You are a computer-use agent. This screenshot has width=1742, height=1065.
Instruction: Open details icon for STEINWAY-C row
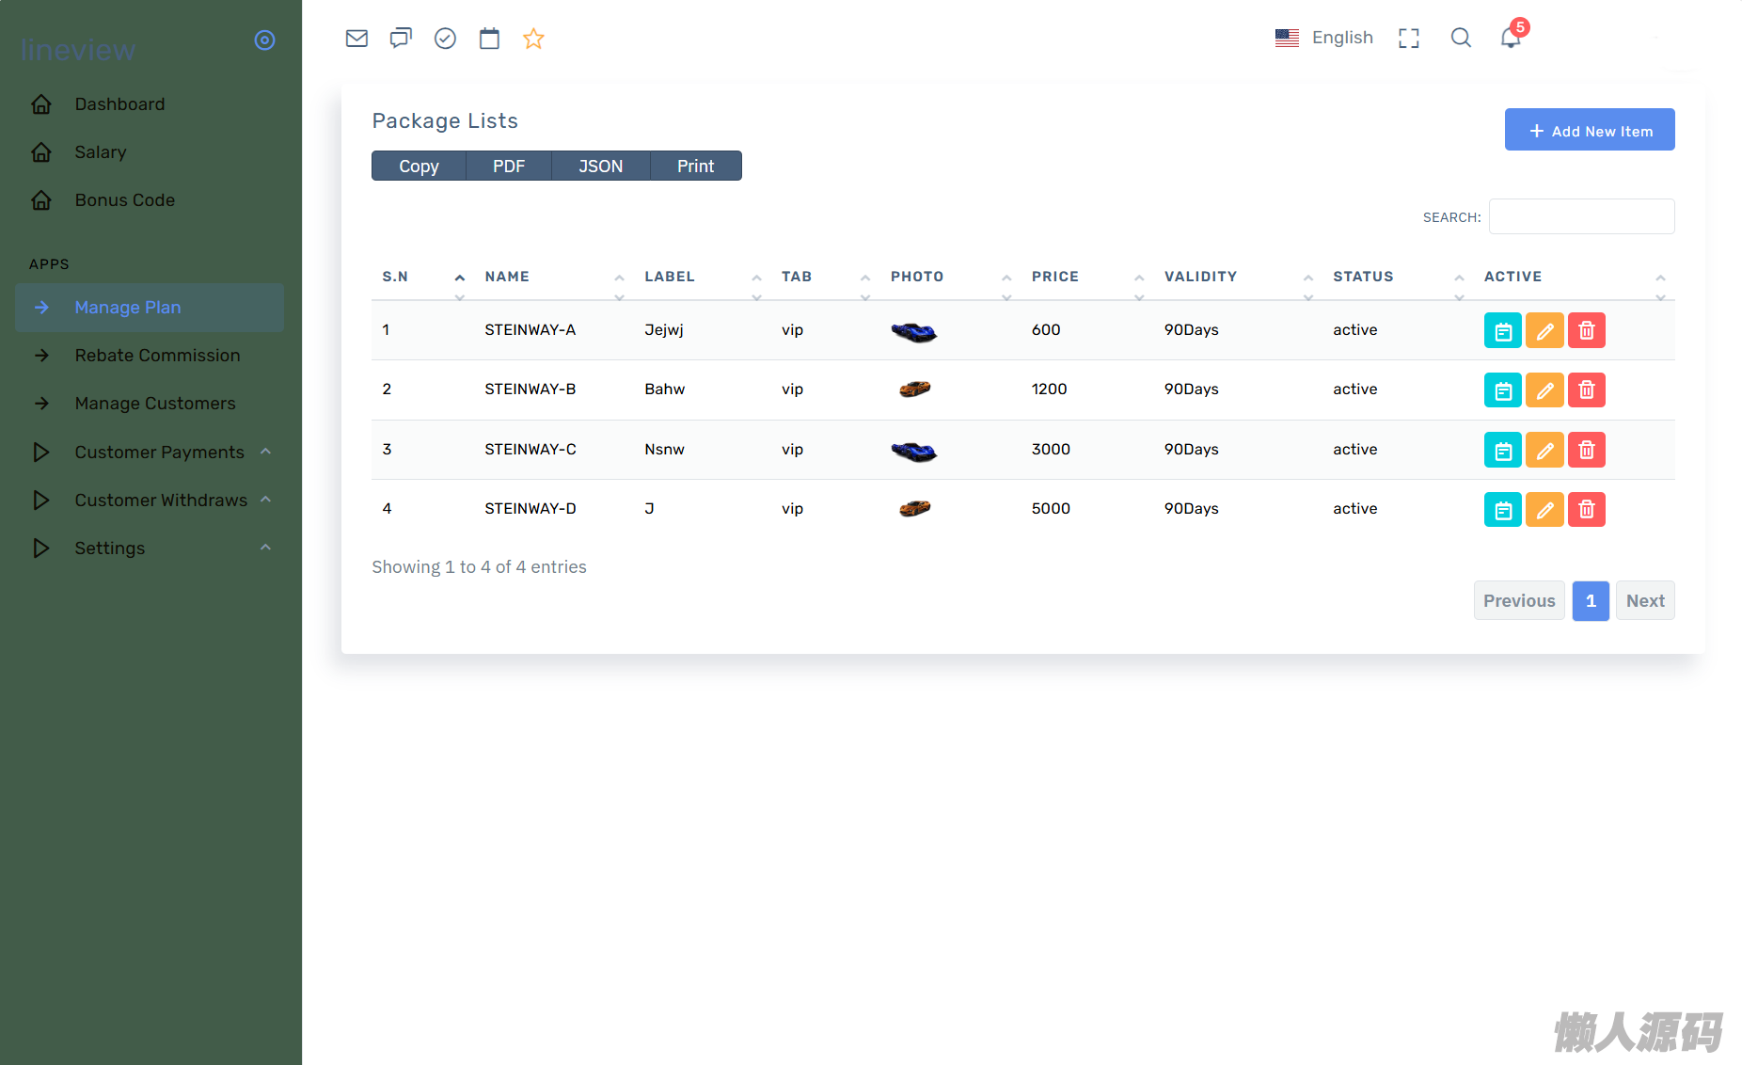tap(1503, 451)
